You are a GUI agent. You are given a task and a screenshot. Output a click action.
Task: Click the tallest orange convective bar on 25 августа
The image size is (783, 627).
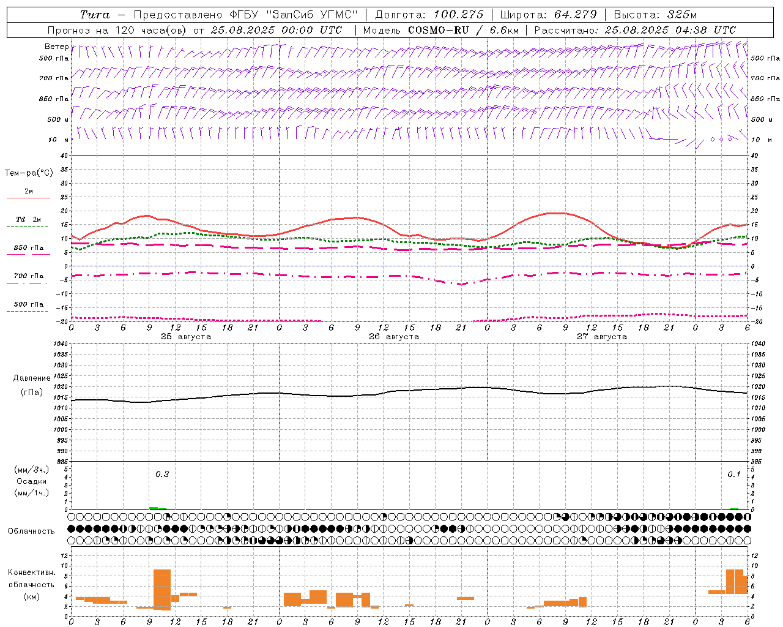[162, 590]
